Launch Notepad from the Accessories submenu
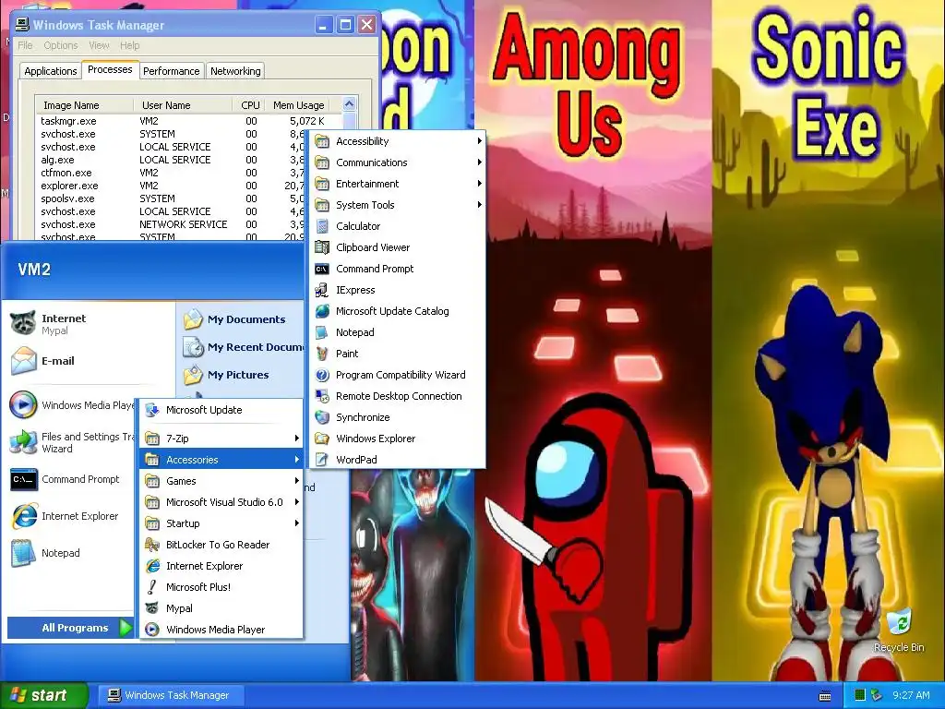Image resolution: width=945 pixels, height=709 pixels. coord(398,332)
